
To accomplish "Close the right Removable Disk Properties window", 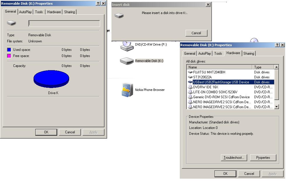I will pos(282,45).
